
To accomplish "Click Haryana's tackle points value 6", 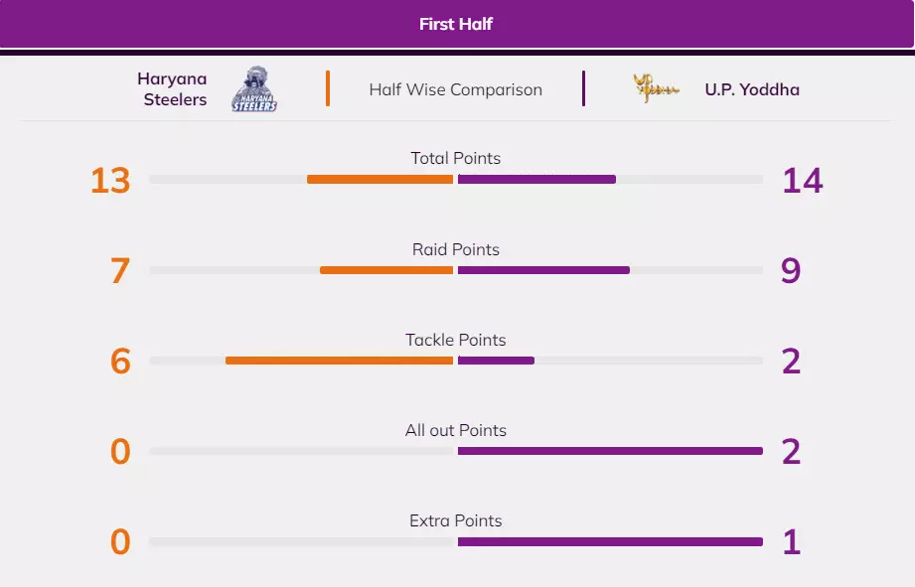I will (120, 362).
